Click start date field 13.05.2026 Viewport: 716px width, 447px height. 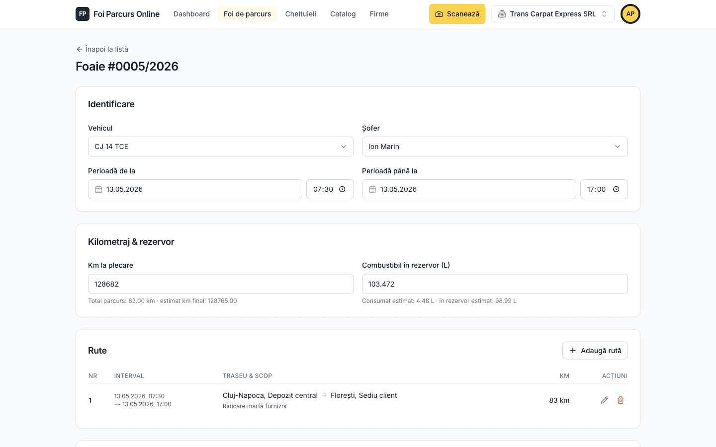tap(195, 189)
